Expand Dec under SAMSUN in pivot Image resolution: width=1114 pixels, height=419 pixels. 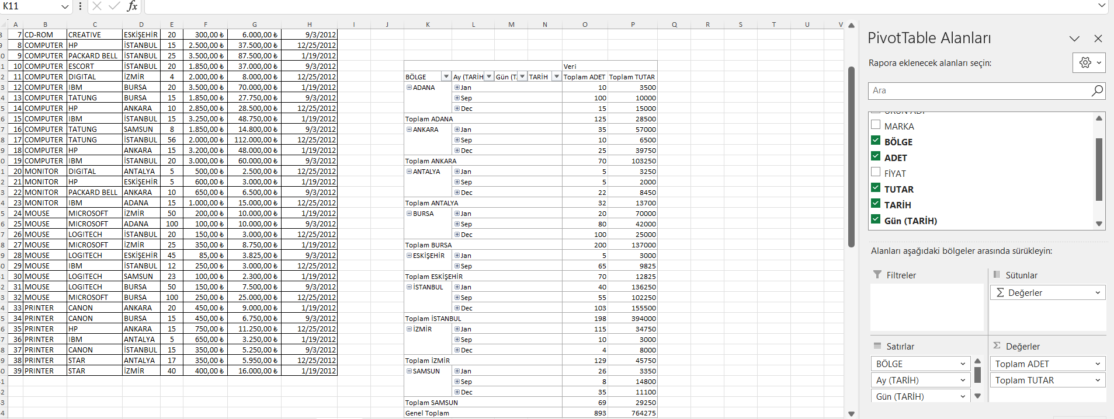[x=457, y=392]
